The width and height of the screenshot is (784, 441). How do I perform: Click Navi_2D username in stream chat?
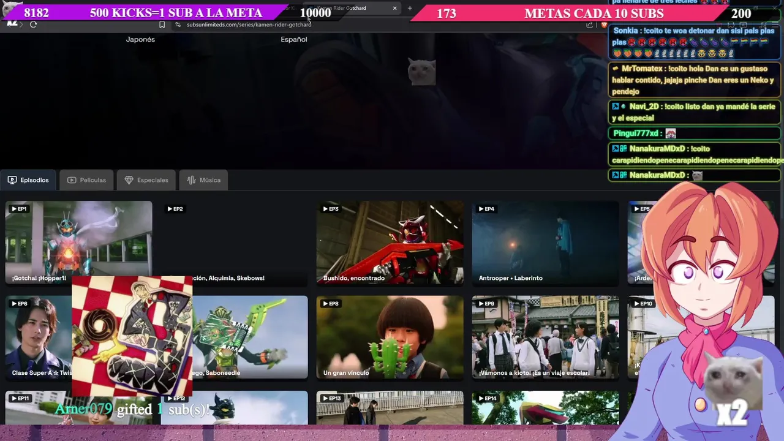[x=644, y=107]
